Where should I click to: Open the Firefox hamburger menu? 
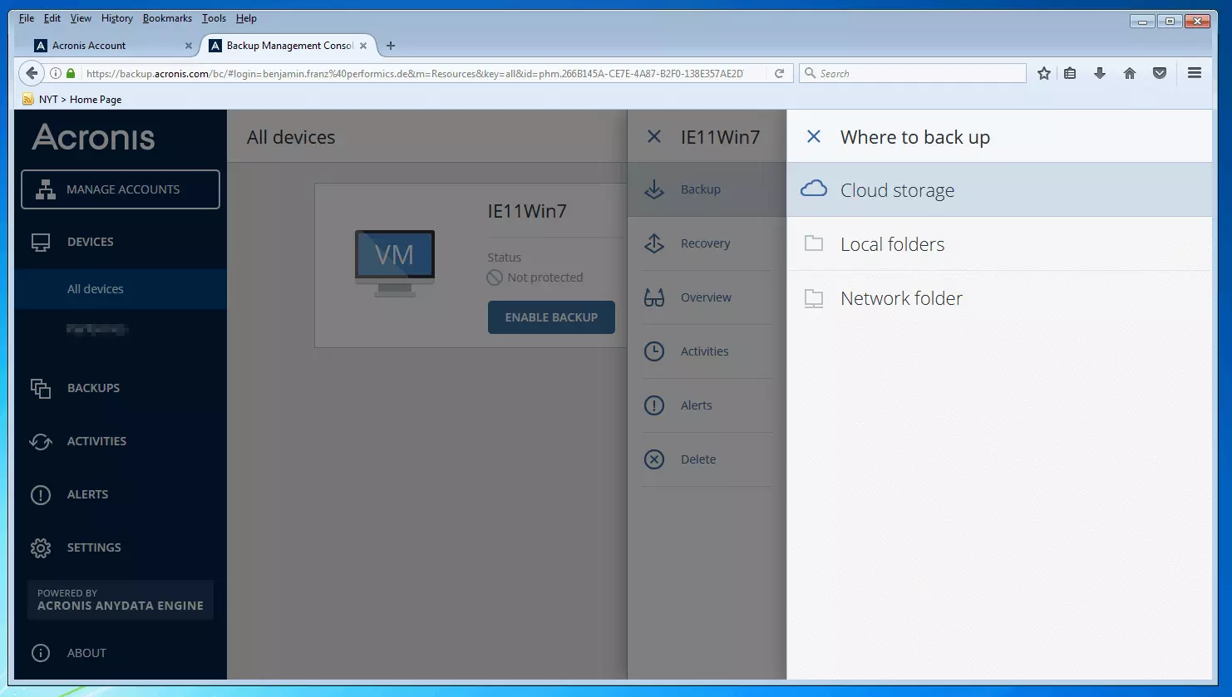coord(1195,73)
